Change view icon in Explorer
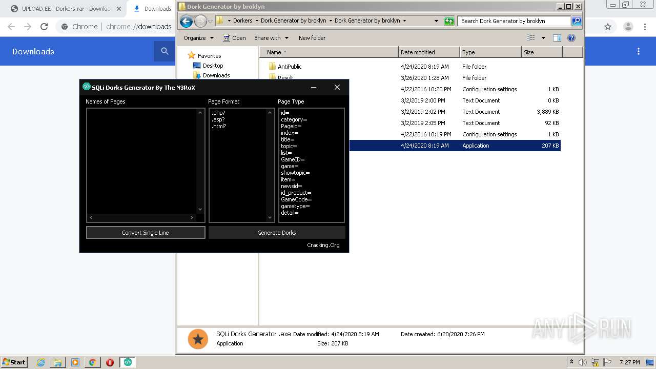 531,38
